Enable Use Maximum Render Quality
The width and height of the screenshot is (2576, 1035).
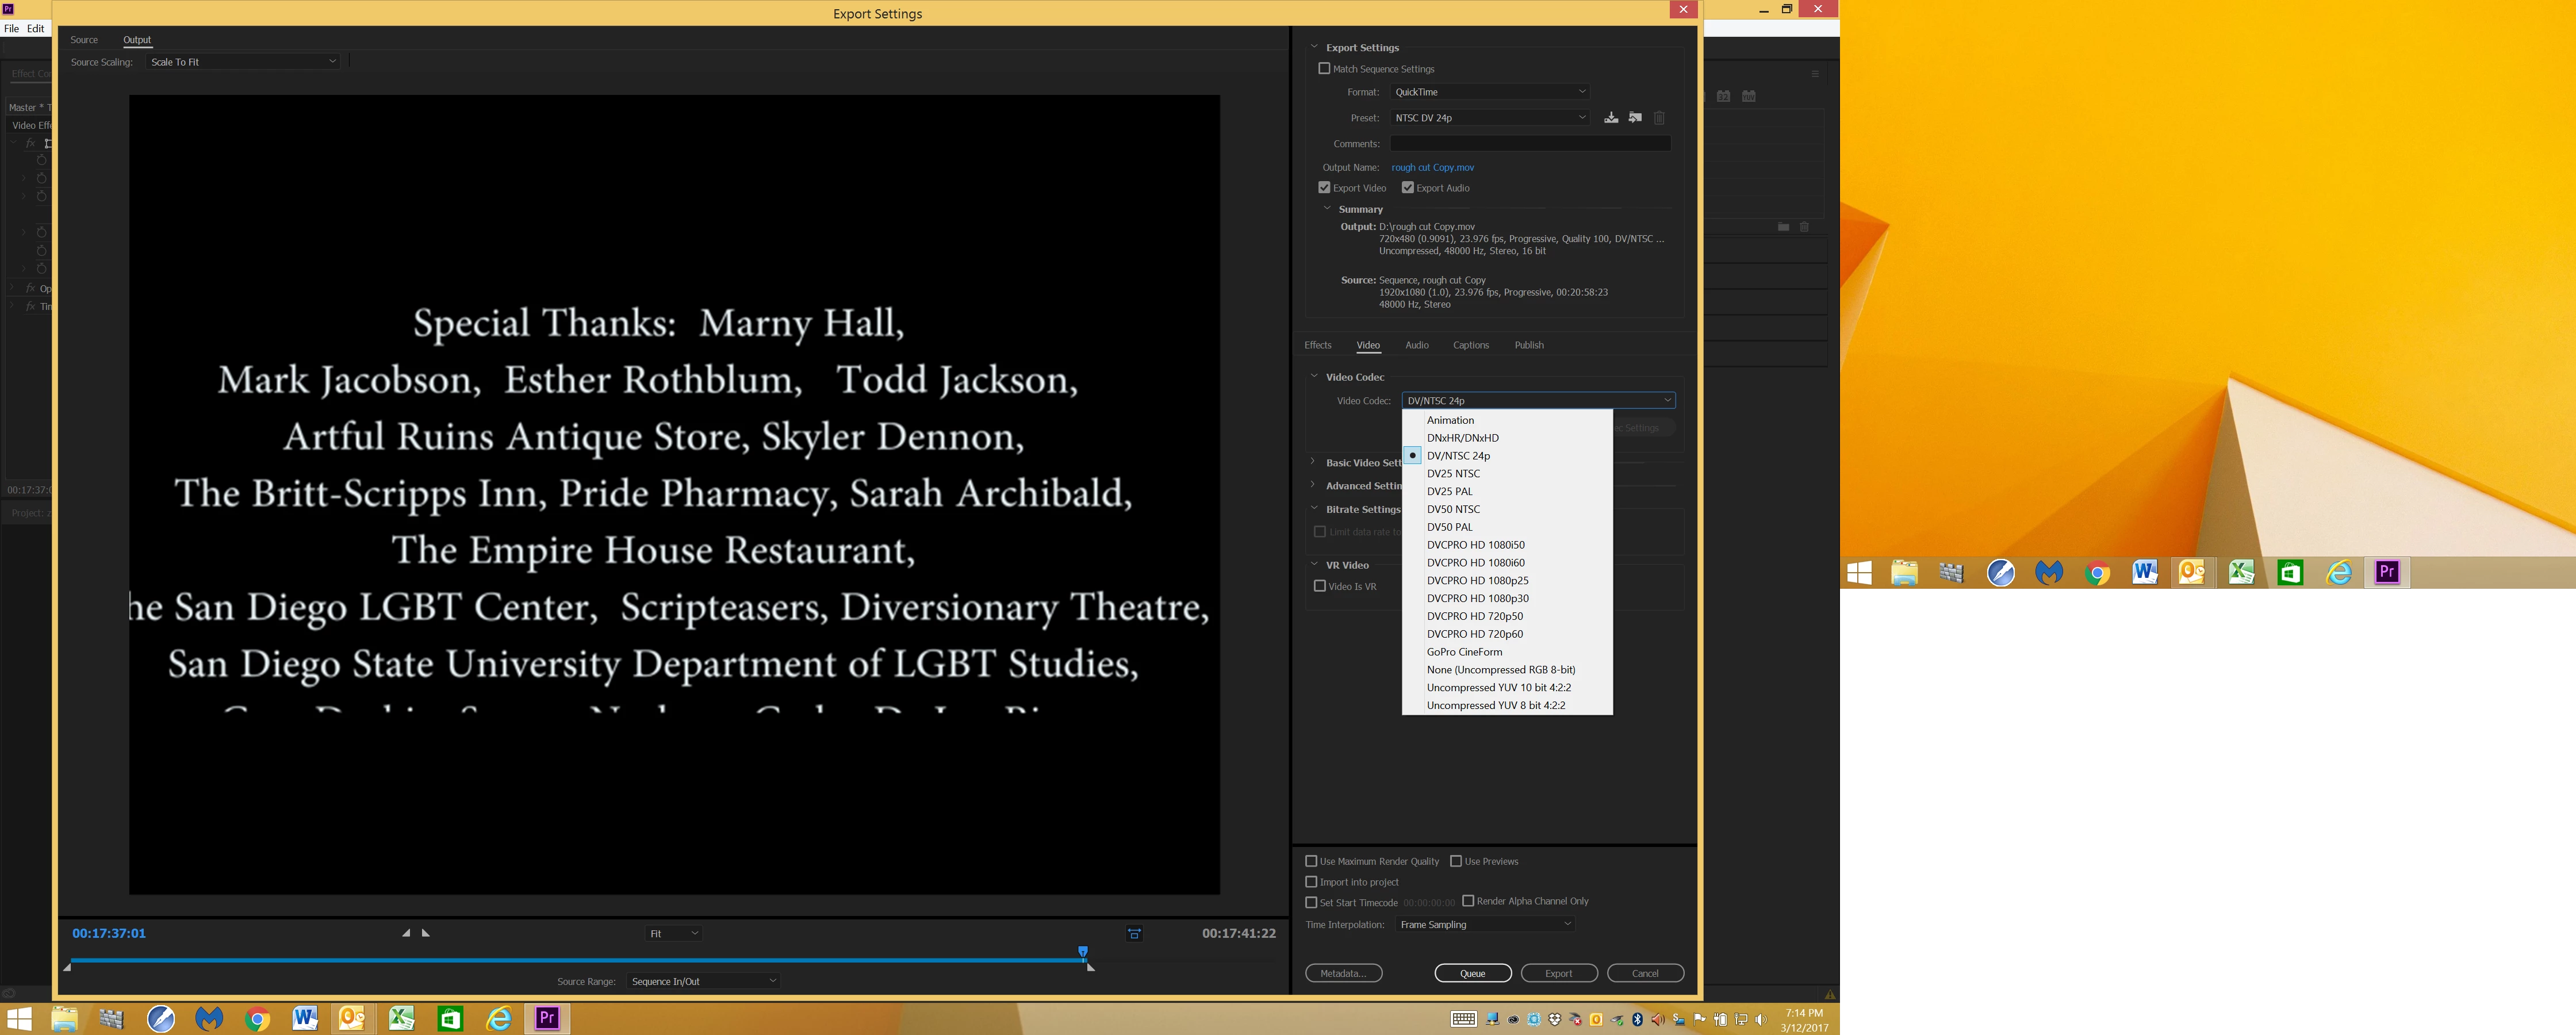click(x=1311, y=861)
